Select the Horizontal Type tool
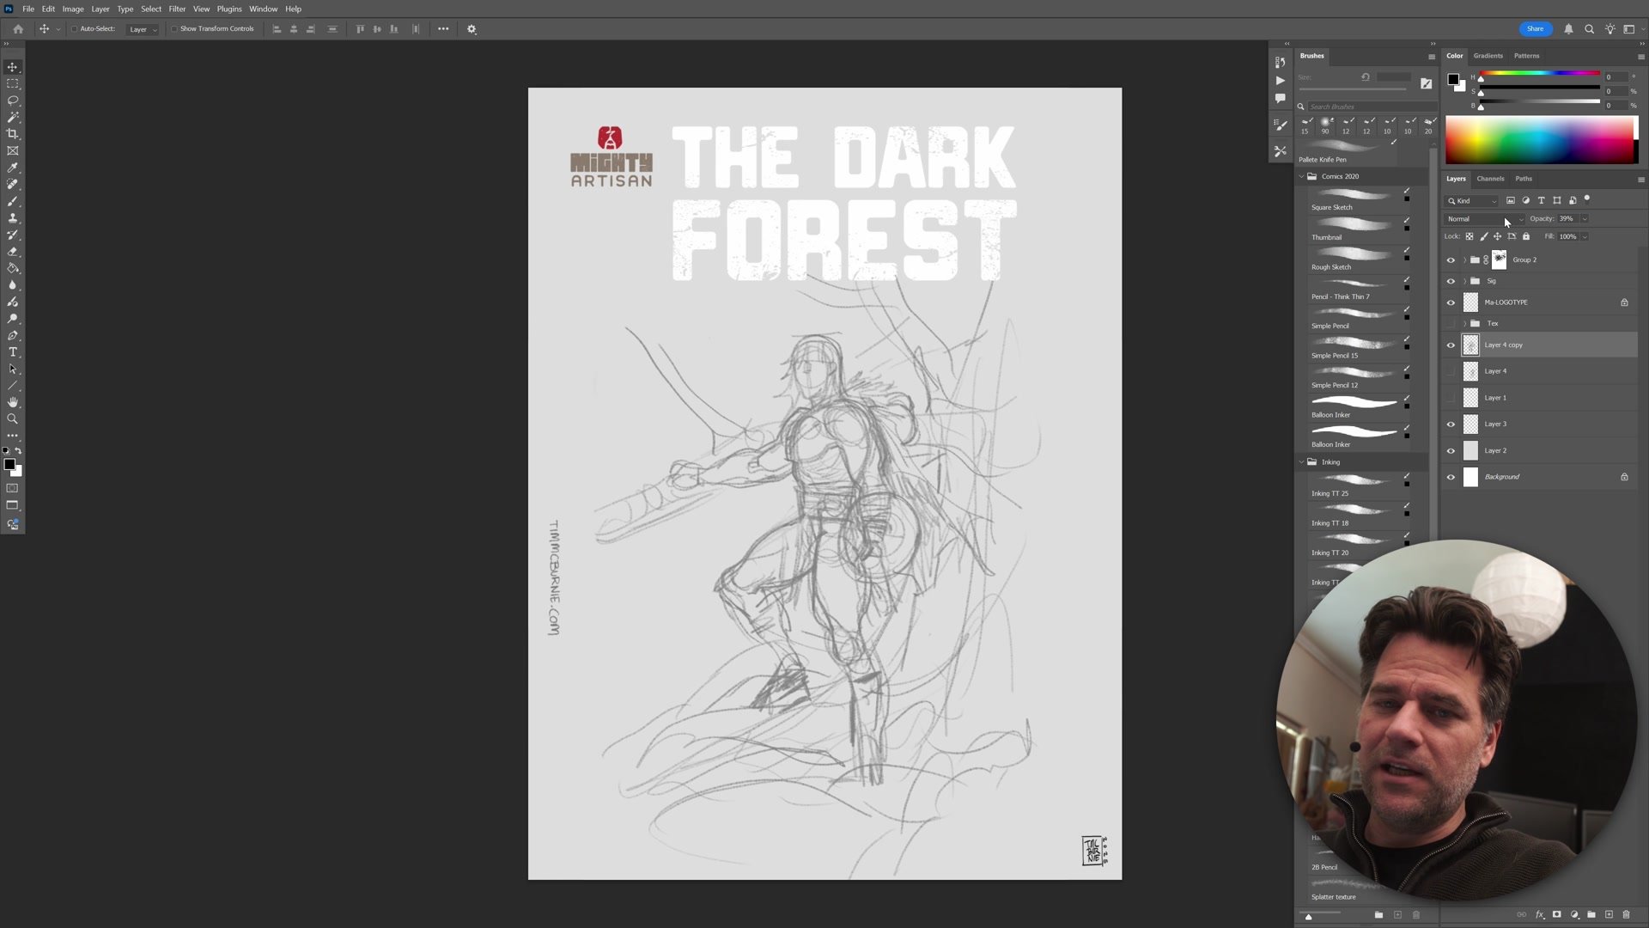 point(13,352)
